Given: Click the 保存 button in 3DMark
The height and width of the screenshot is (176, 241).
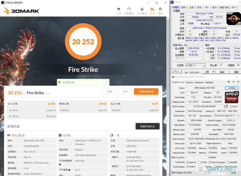Looking at the screenshot, I should tap(125, 92).
